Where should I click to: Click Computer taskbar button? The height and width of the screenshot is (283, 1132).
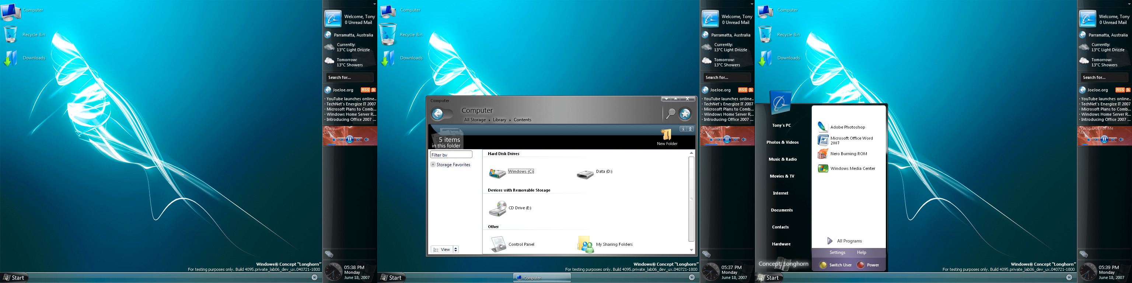pyautogui.click(x=542, y=278)
